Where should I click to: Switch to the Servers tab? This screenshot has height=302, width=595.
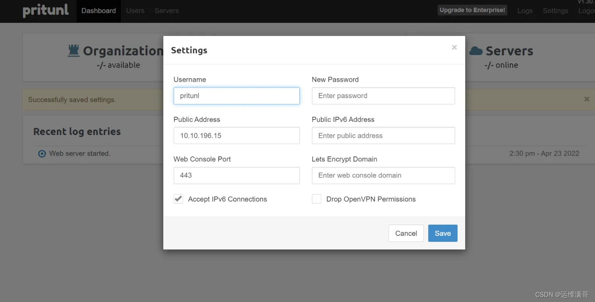(x=166, y=11)
